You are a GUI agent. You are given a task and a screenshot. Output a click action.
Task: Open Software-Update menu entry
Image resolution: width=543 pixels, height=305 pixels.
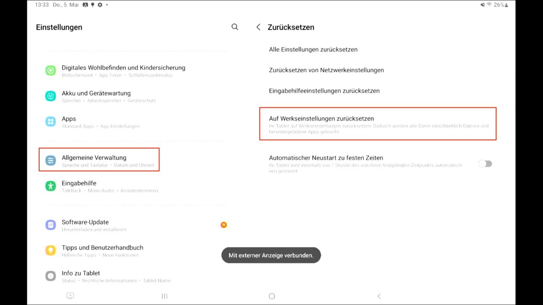click(85, 222)
